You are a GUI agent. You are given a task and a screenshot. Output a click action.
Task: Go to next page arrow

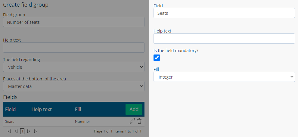pyautogui.click(x=29, y=131)
